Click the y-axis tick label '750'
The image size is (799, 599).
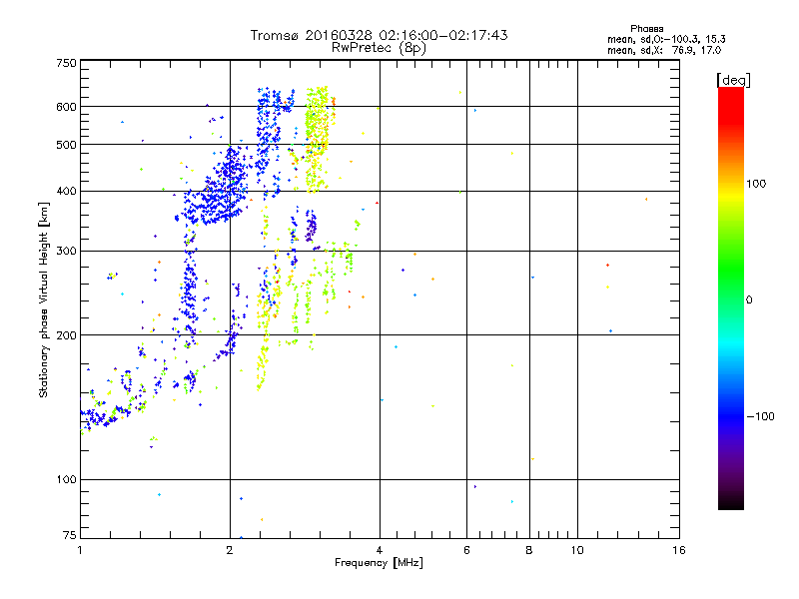click(x=66, y=63)
